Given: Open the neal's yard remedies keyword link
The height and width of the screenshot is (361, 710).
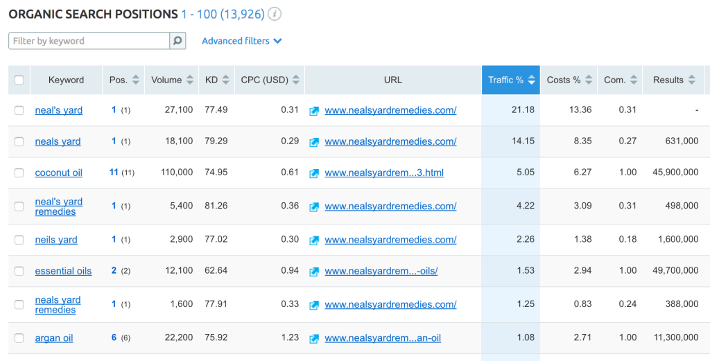Looking at the screenshot, I should tap(59, 206).
